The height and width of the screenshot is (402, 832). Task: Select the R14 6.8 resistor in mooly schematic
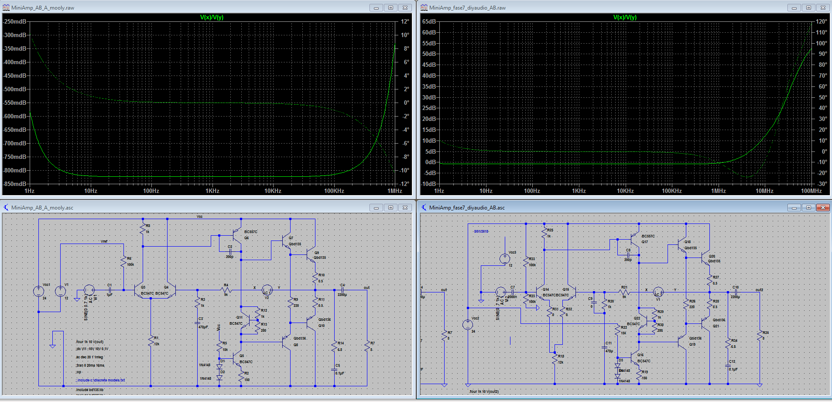pyautogui.click(x=335, y=347)
